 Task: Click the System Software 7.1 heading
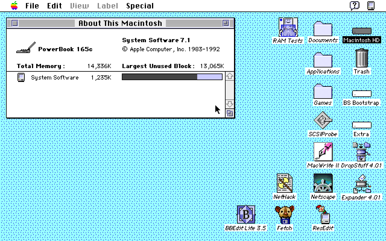[x=156, y=40]
